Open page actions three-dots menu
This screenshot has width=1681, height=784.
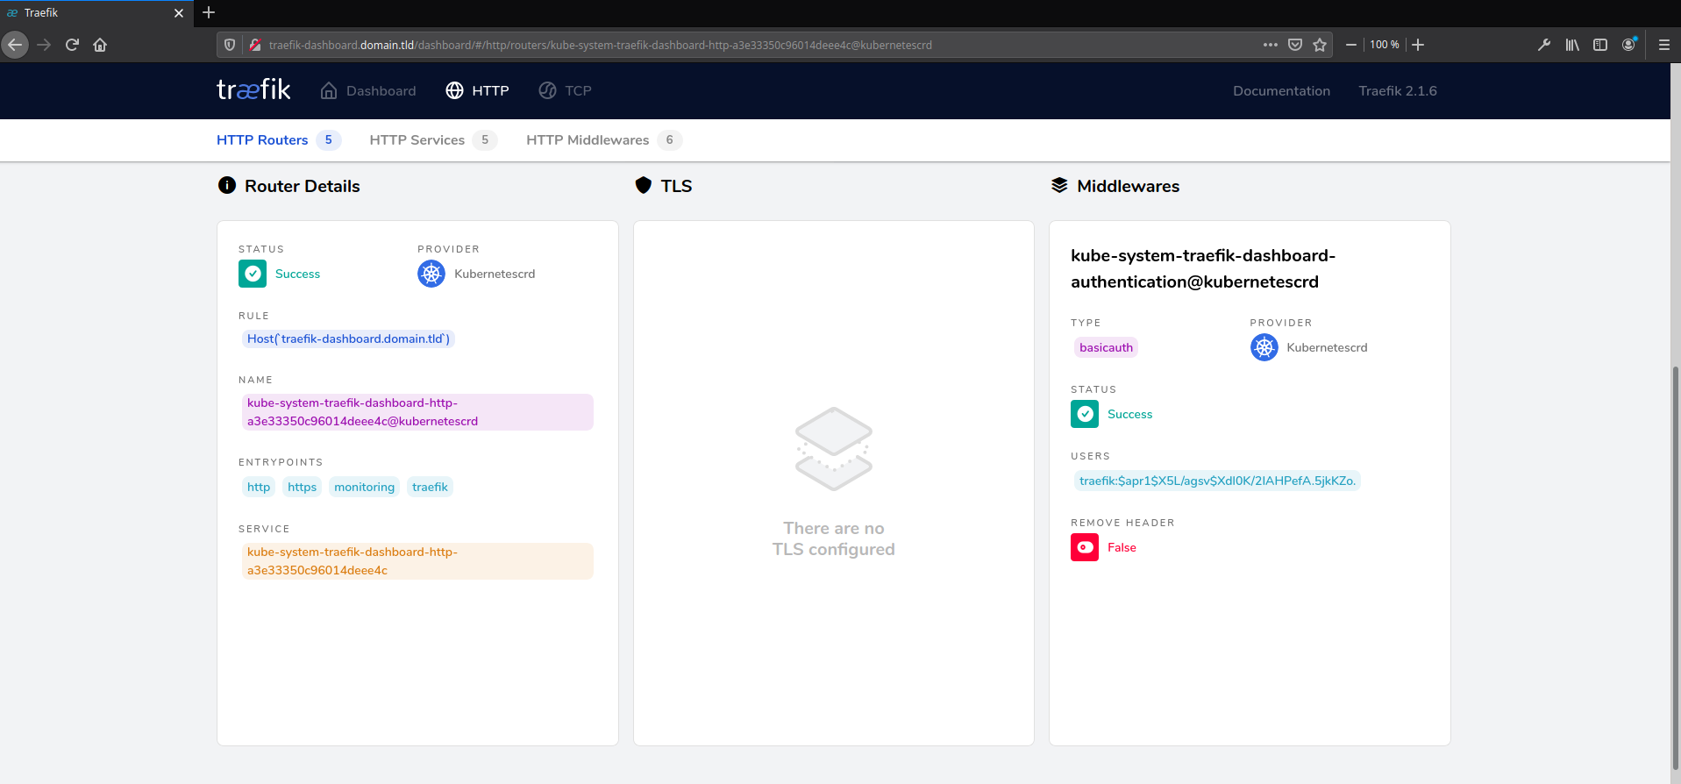point(1270,45)
